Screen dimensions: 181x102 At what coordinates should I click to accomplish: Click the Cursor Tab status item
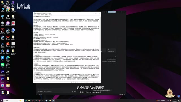click(121, 94)
